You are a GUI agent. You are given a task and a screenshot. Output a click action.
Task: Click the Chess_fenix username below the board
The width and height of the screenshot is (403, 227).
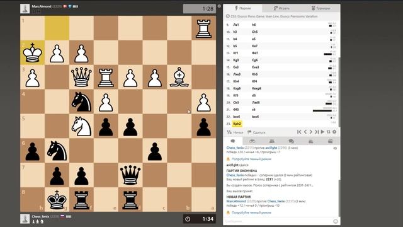point(40,216)
